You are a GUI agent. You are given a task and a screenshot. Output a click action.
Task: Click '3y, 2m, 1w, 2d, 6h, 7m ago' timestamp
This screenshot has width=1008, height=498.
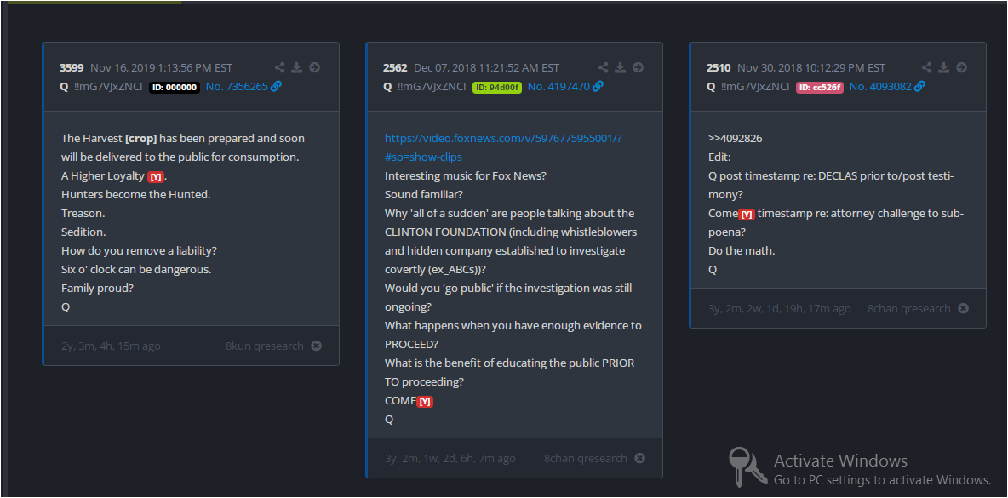(450, 458)
